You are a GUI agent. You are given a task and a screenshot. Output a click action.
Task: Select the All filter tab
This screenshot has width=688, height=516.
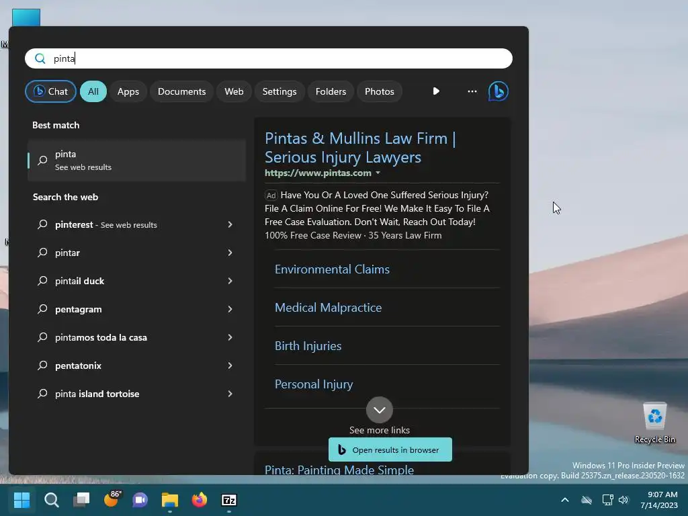coord(93,91)
